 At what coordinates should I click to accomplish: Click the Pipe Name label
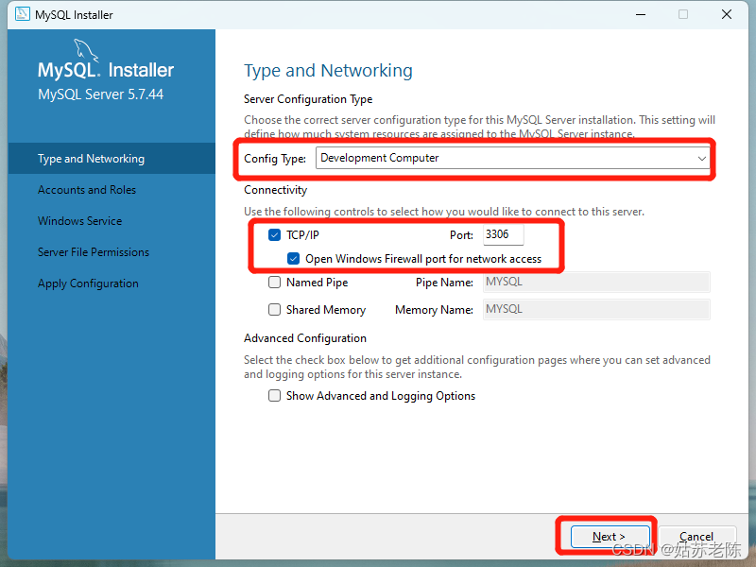tap(444, 283)
